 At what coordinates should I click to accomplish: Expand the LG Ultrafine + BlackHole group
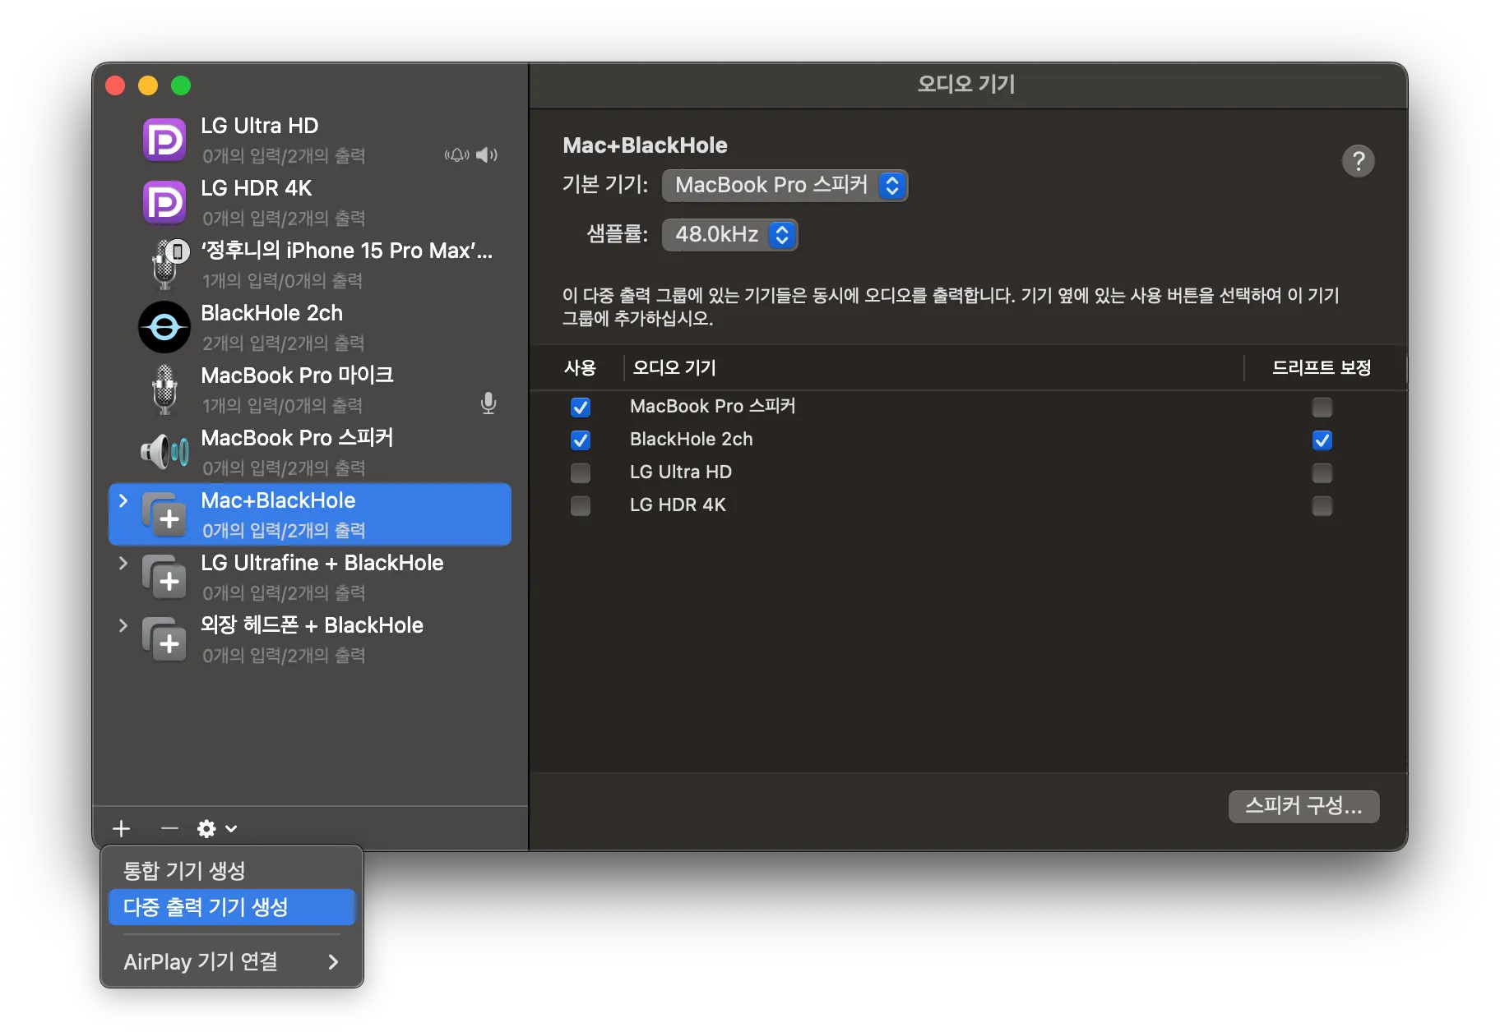tap(123, 563)
